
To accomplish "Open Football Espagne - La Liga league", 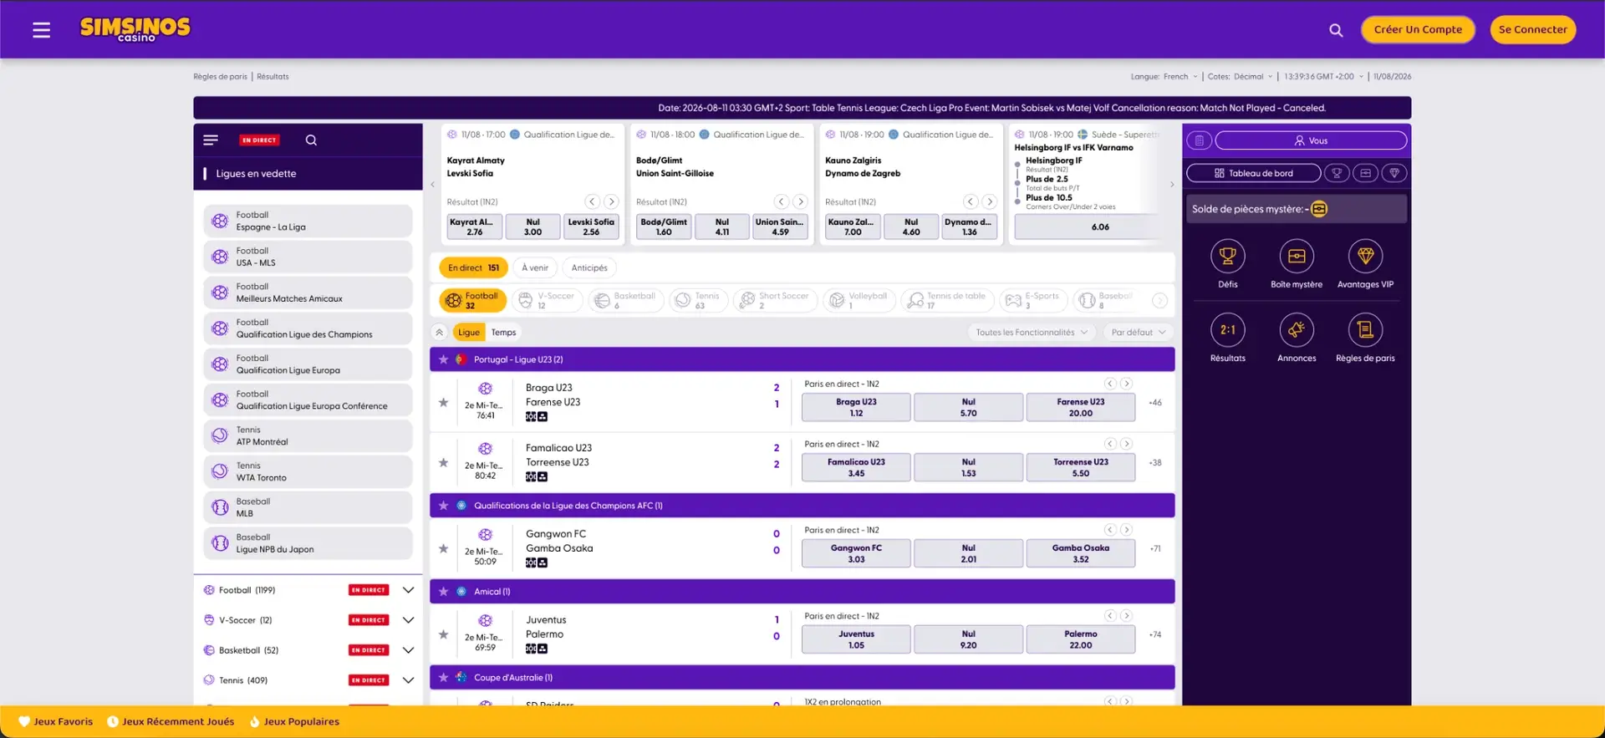I will [x=308, y=221].
